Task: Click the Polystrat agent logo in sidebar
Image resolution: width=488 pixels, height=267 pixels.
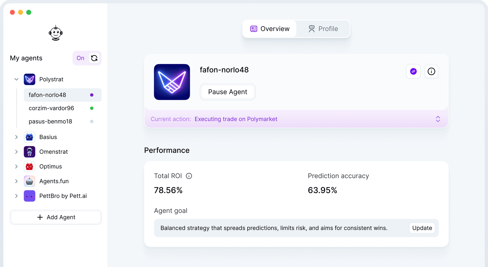Action: 29,79
